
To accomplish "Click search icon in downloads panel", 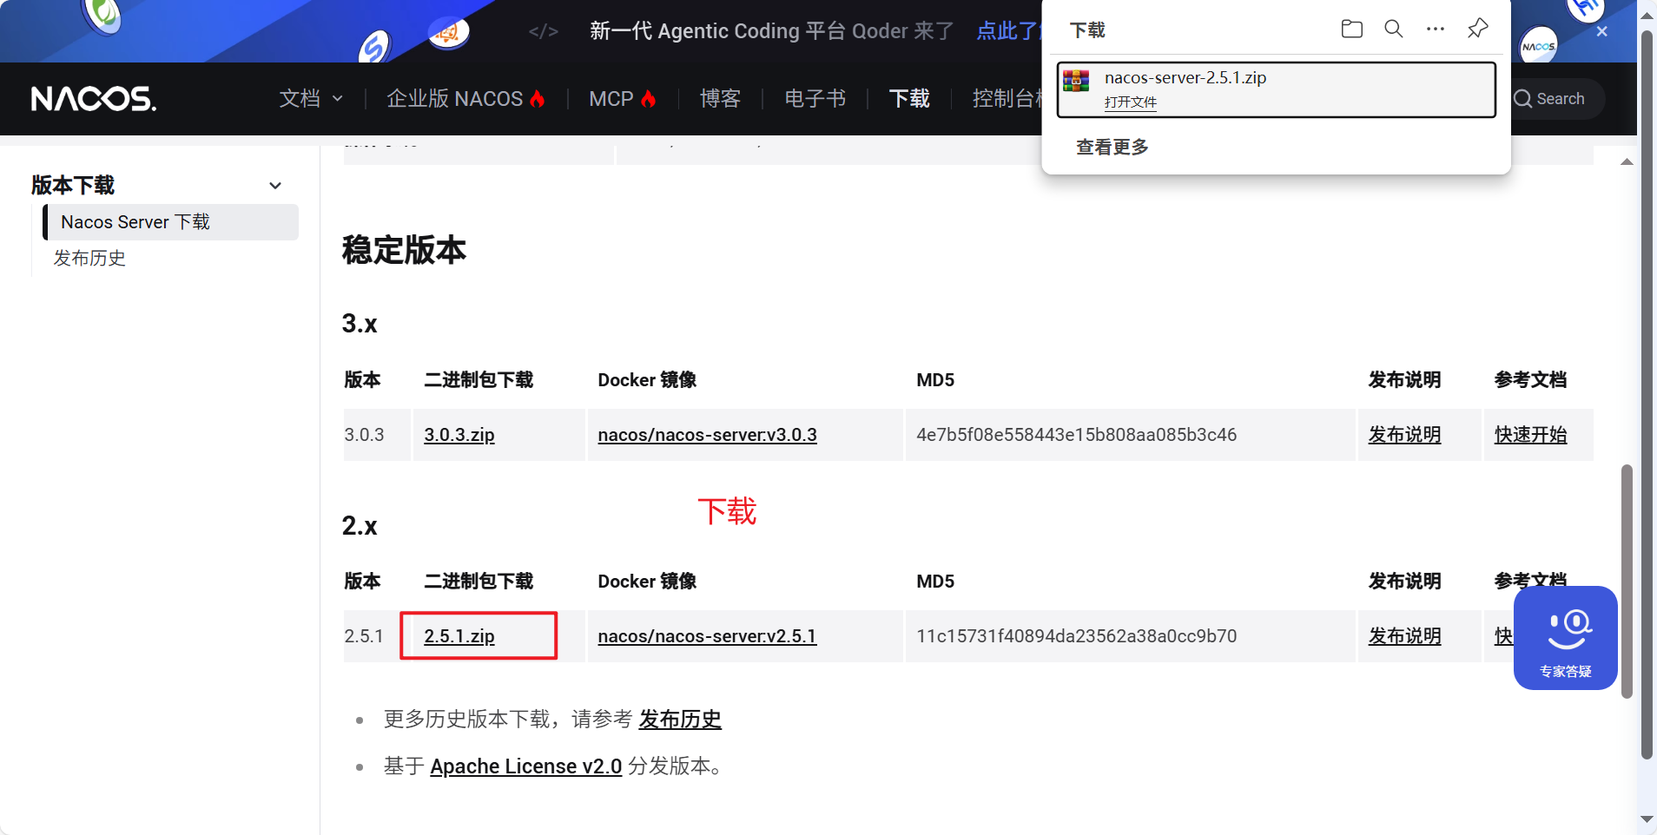I will click(1394, 29).
